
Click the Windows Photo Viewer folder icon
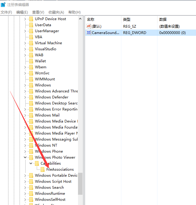(x=31, y=157)
